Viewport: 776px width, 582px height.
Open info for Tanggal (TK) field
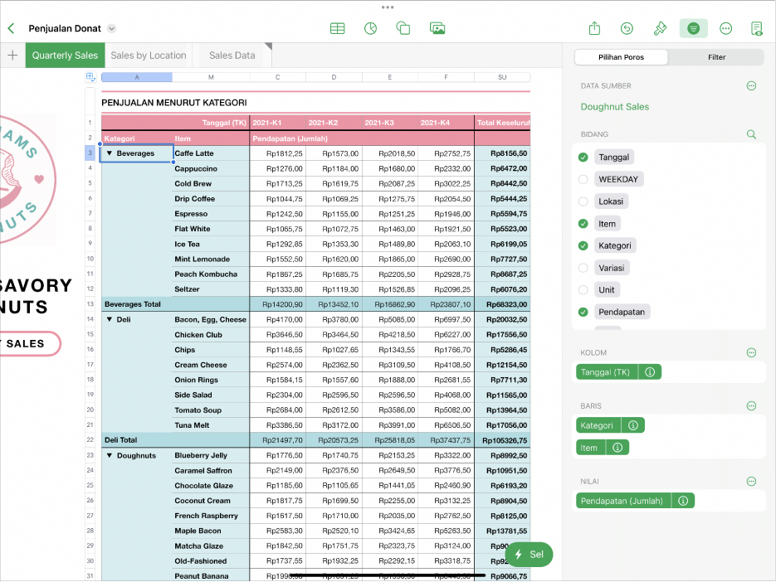coord(650,372)
